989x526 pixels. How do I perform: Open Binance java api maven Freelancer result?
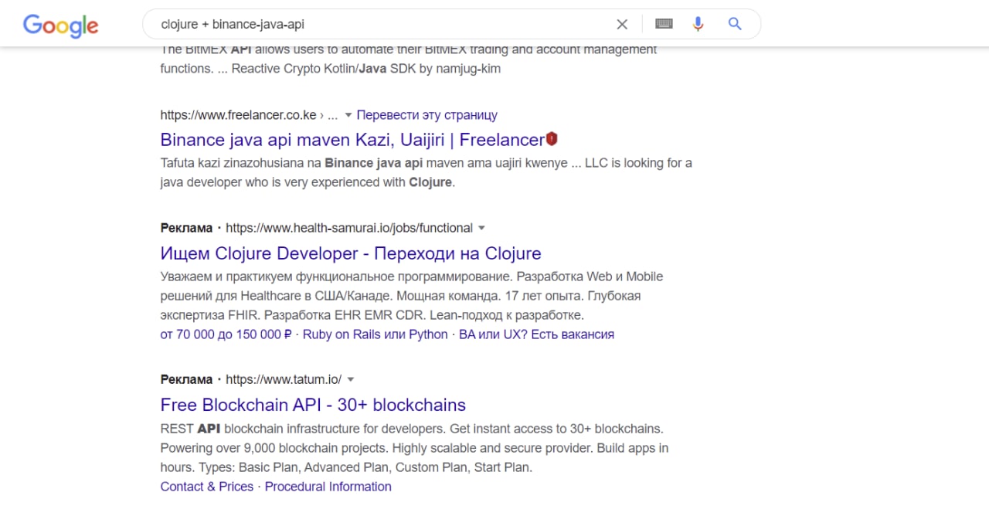[x=352, y=140]
